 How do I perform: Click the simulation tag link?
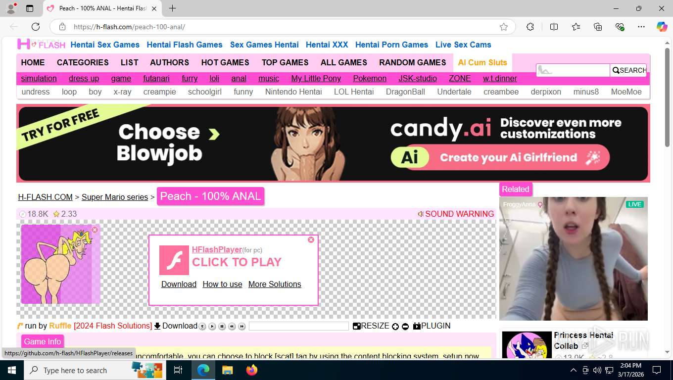pos(39,78)
